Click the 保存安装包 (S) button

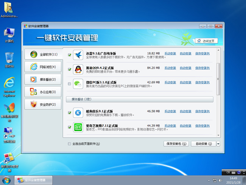176,144
